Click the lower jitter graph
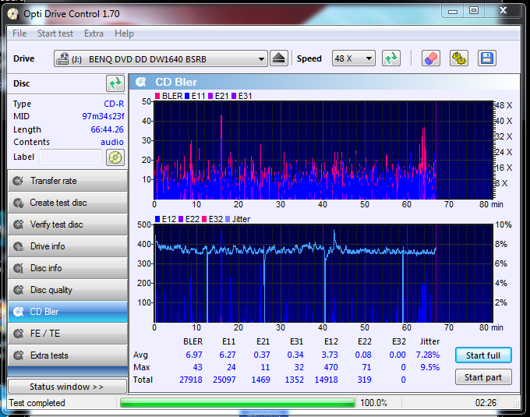 [323, 274]
